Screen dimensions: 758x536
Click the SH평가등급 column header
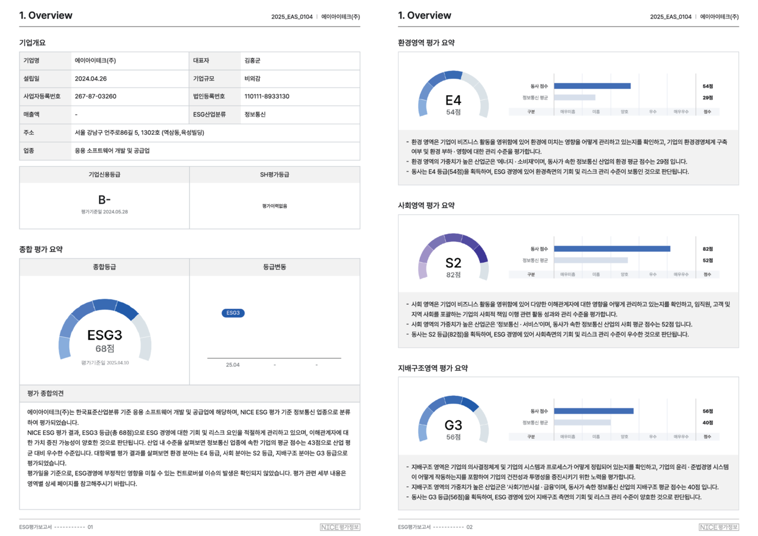[275, 175]
